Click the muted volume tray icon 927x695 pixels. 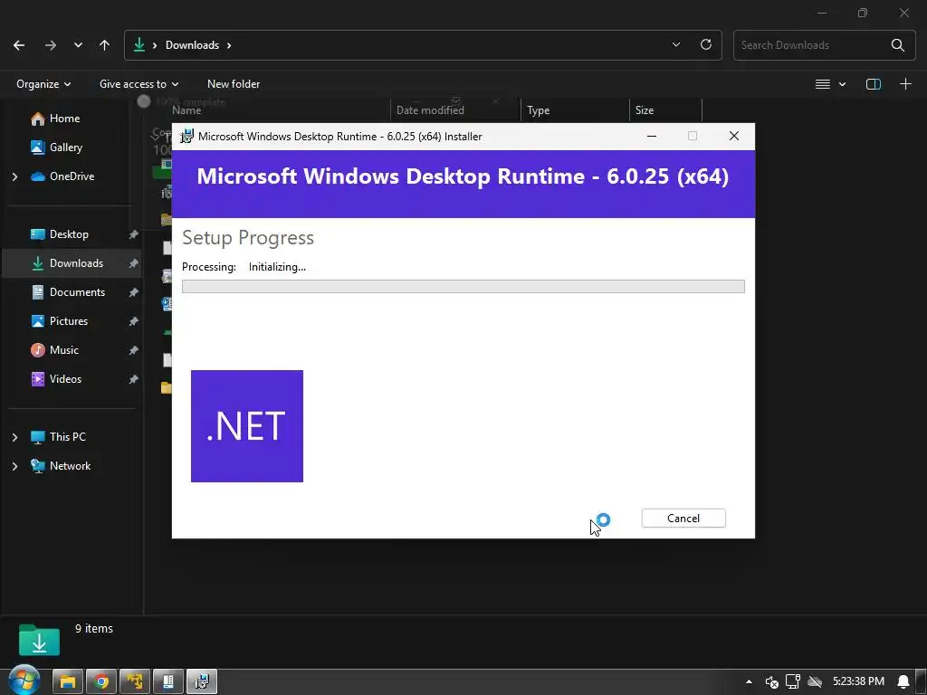point(771,682)
